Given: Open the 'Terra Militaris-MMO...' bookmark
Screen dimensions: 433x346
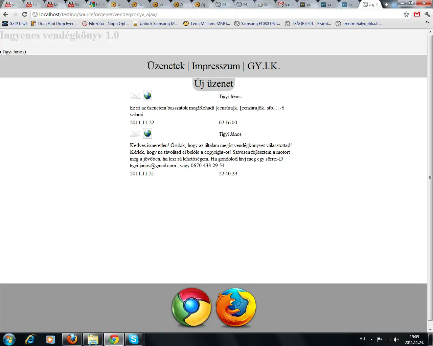Looking at the screenshot, I should click(x=207, y=24).
